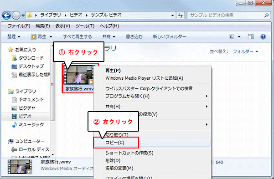Click the navigation pane vertical scrollbar

52,85
